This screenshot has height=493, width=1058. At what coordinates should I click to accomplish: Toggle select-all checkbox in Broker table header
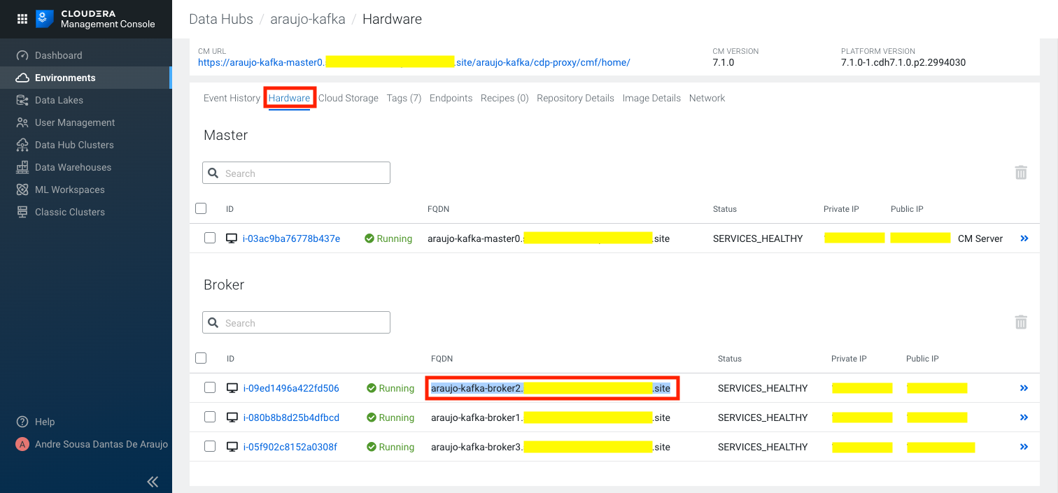202,358
